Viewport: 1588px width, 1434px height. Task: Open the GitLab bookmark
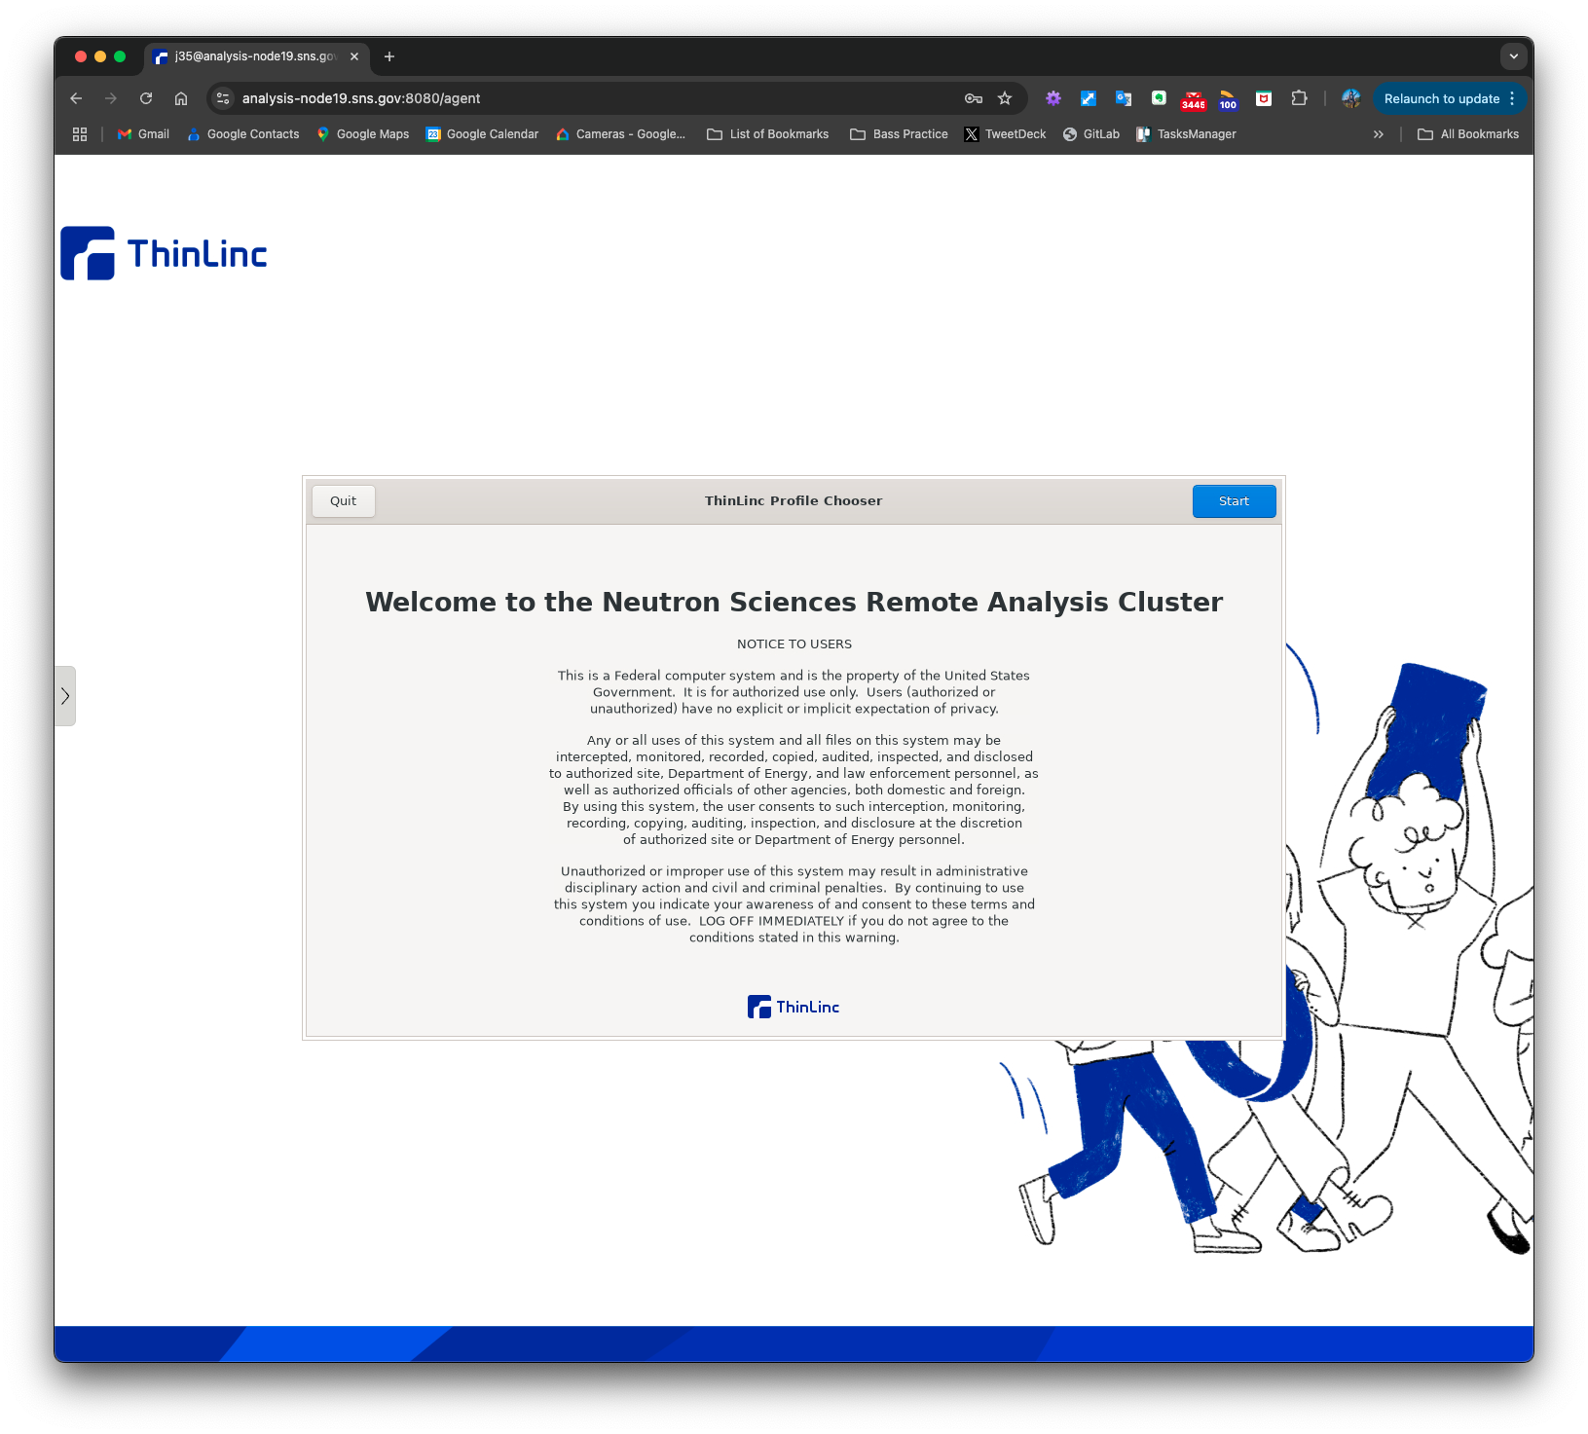pos(1090,134)
